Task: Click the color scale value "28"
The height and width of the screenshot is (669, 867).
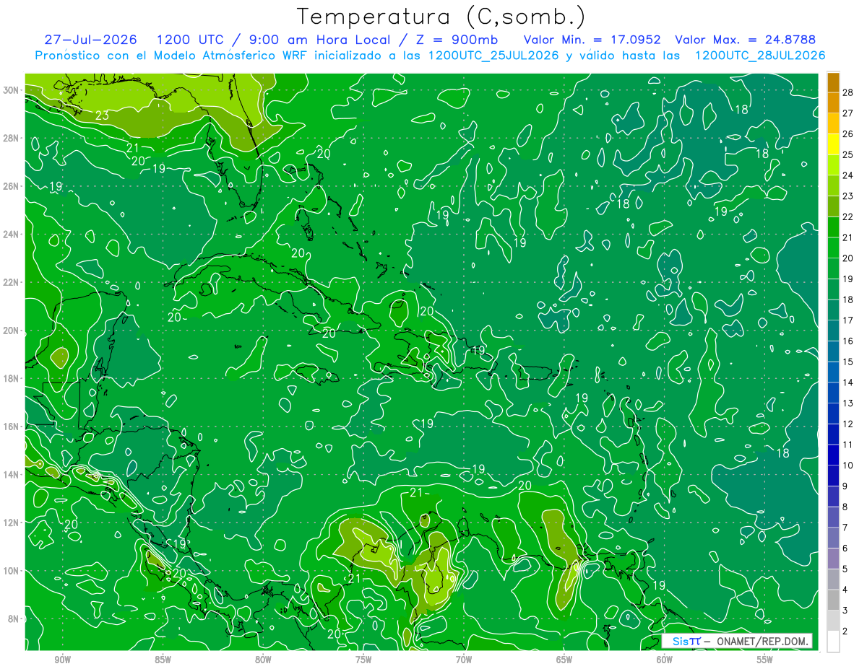Action: pos(848,92)
